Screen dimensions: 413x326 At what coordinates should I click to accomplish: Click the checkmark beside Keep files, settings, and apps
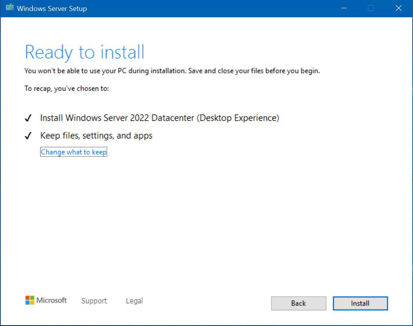coord(28,136)
